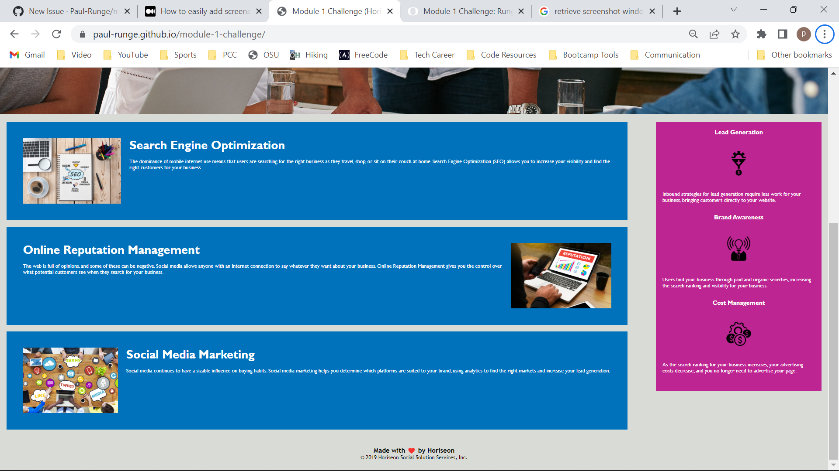Bookmark this page with star icon

coord(735,34)
